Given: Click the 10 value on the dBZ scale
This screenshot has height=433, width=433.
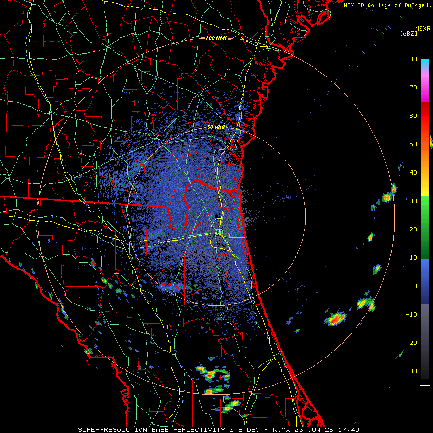Looking at the screenshot, I should point(413,258).
